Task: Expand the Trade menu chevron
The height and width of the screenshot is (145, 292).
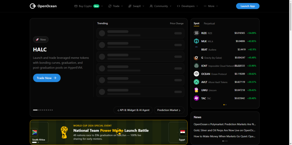Action: 122,6
